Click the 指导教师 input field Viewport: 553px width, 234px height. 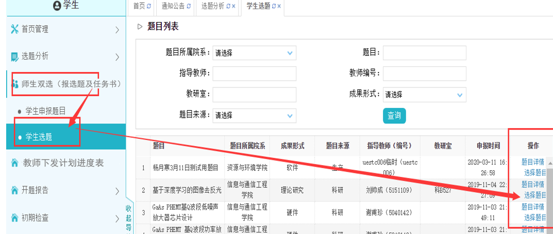click(254, 74)
